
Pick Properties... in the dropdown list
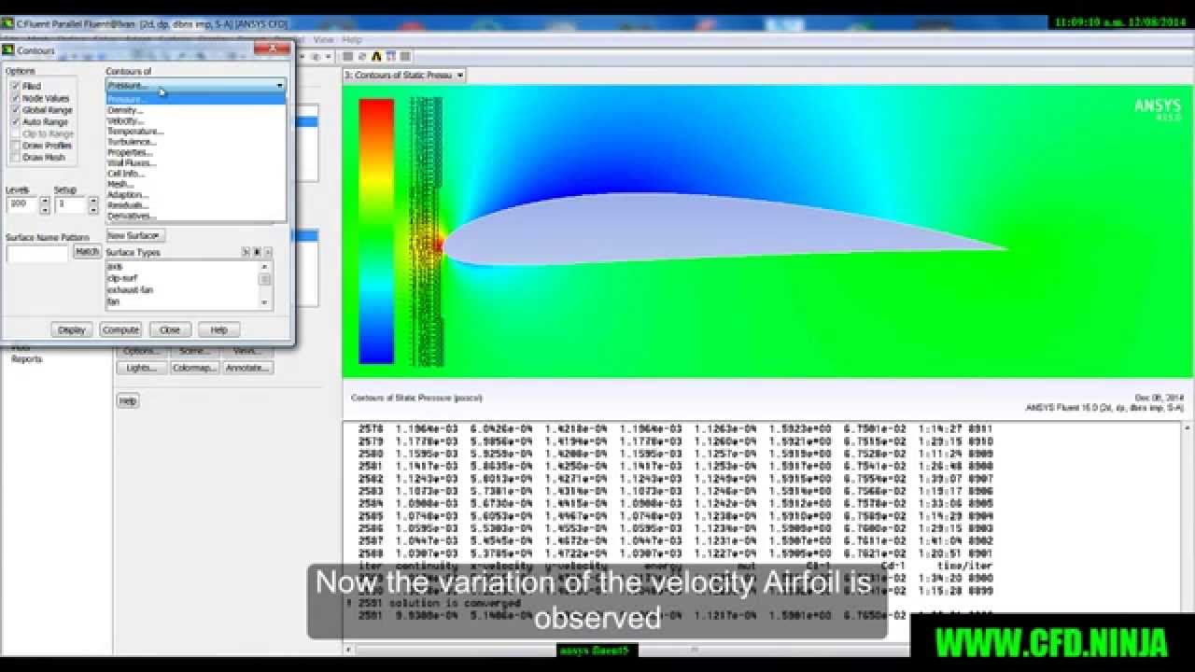(x=196, y=152)
